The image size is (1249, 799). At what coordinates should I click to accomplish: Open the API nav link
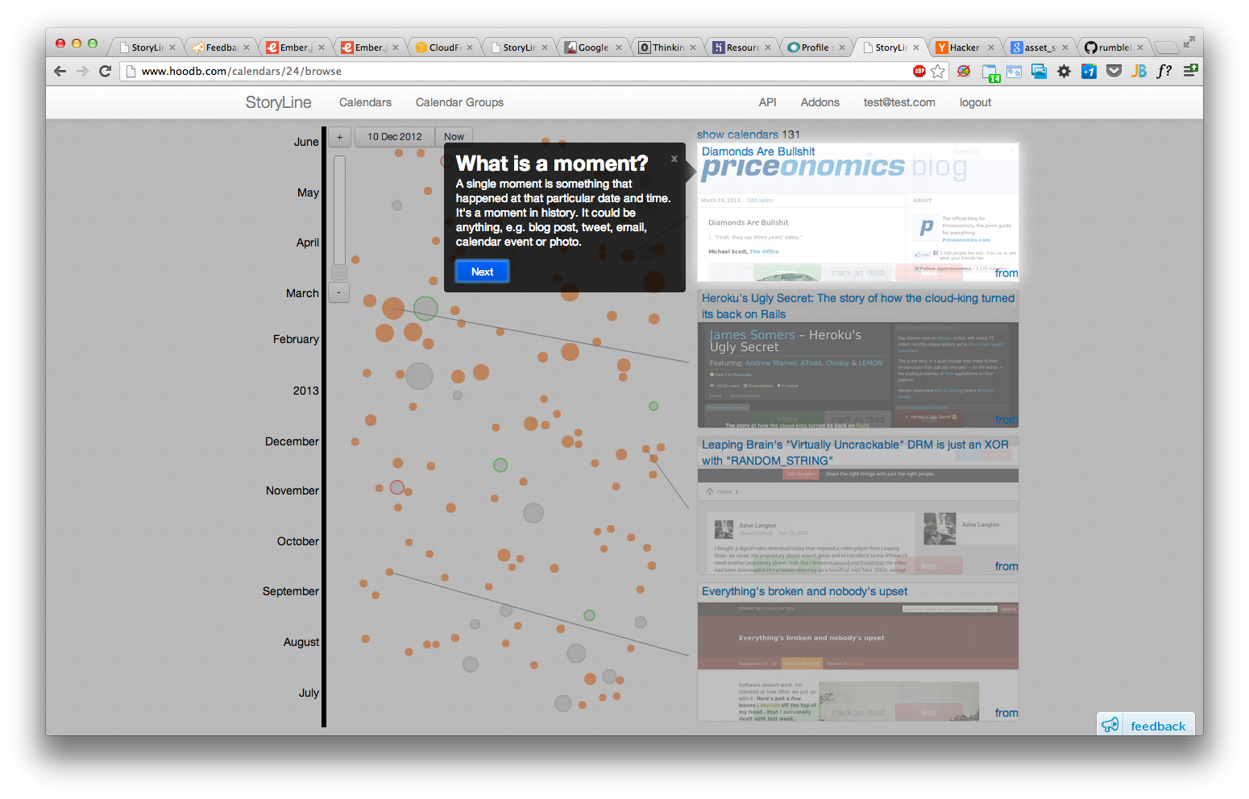pos(767,102)
